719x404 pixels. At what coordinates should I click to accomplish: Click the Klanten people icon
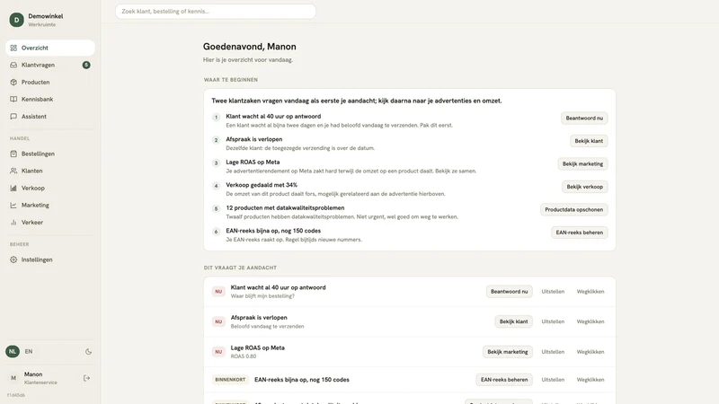(13, 171)
